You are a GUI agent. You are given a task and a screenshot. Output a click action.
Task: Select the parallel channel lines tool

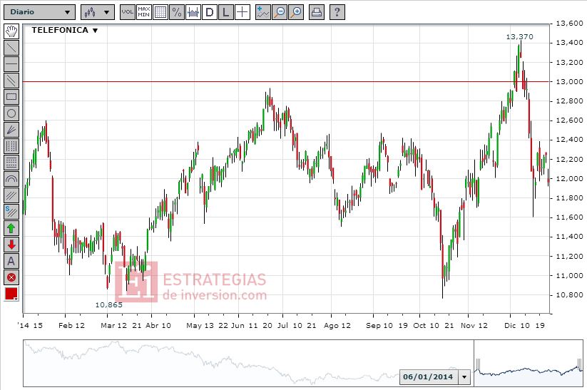tap(11, 81)
